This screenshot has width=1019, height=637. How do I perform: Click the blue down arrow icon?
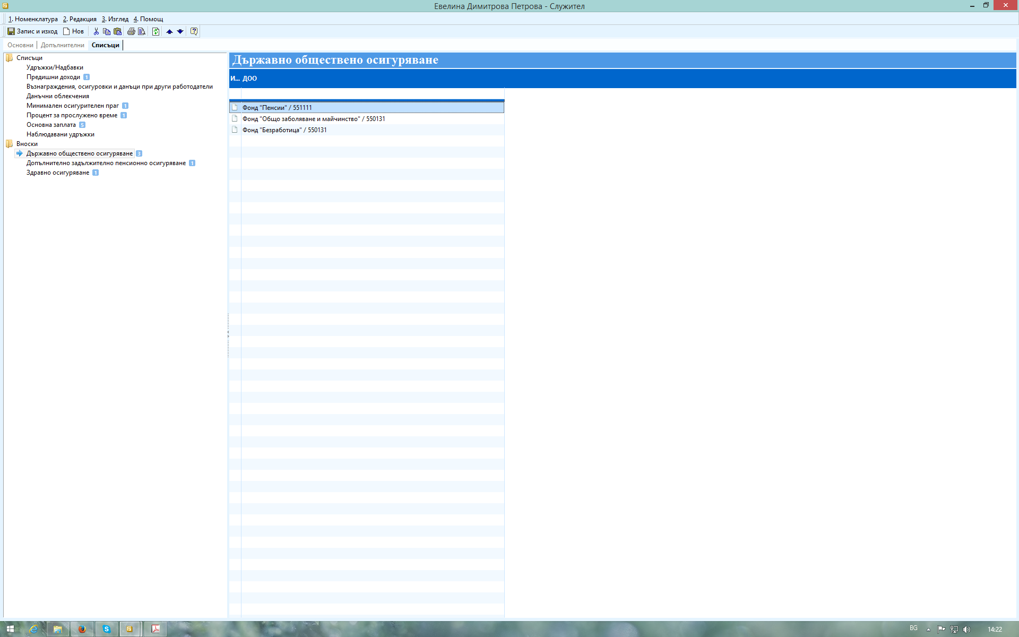click(x=180, y=31)
